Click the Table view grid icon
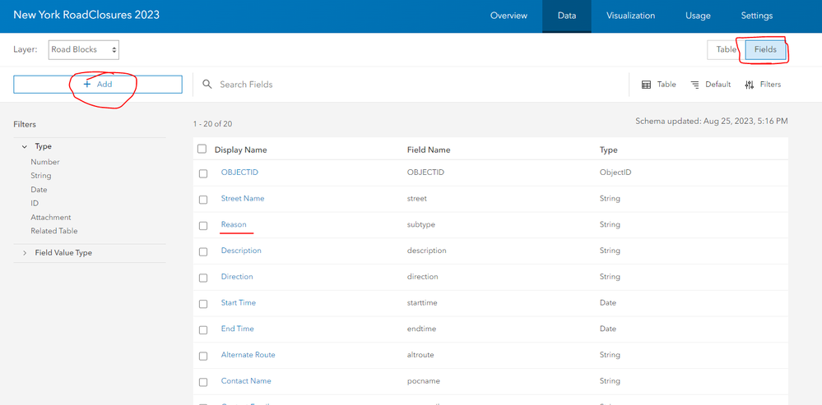Viewport: 822px width, 405px height. tap(647, 85)
